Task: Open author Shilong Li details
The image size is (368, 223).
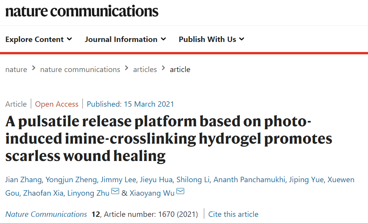Action: [193, 179]
